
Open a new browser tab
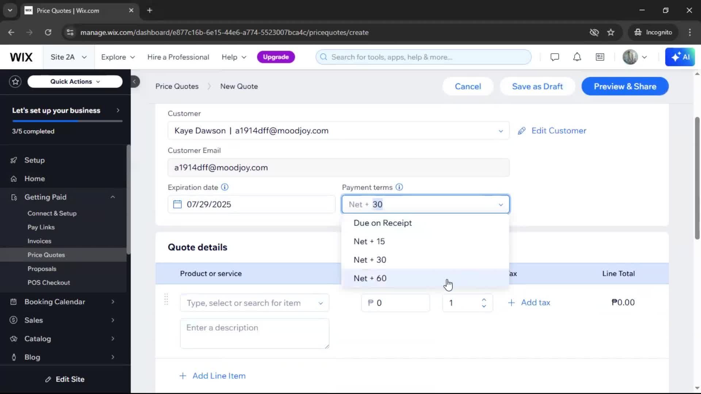coord(149,10)
